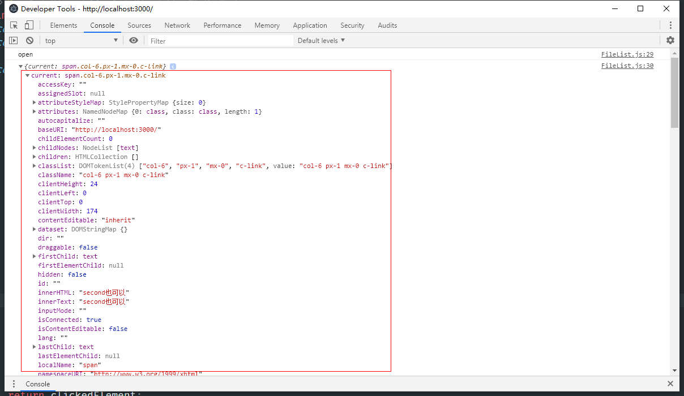
Task: Open the Sources tab
Action: (x=139, y=25)
